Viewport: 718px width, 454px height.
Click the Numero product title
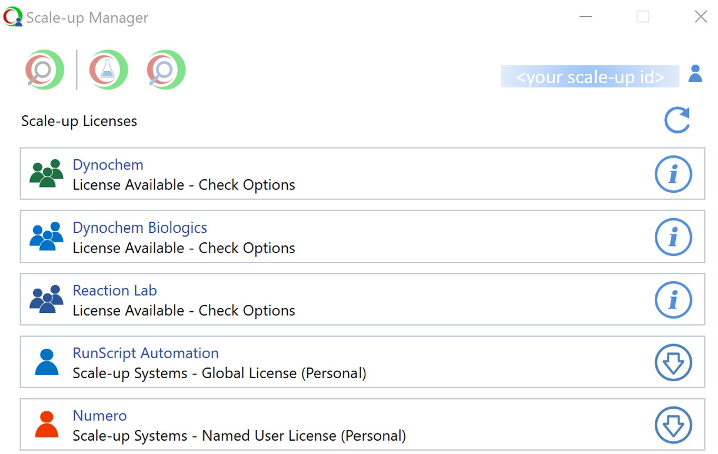click(100, 416)
